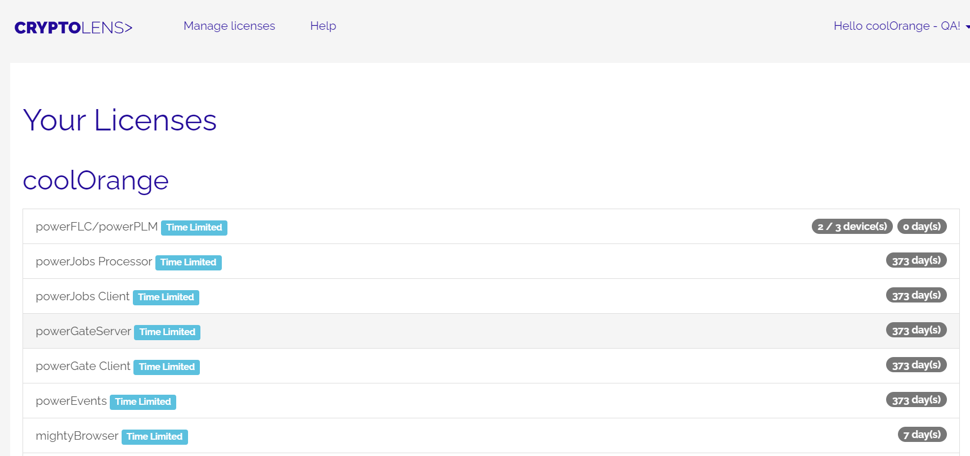Screen dimensions: 970x456
Task: Expand the Hello coolOrange - QA! user dropdown
Action: (901, 26)
